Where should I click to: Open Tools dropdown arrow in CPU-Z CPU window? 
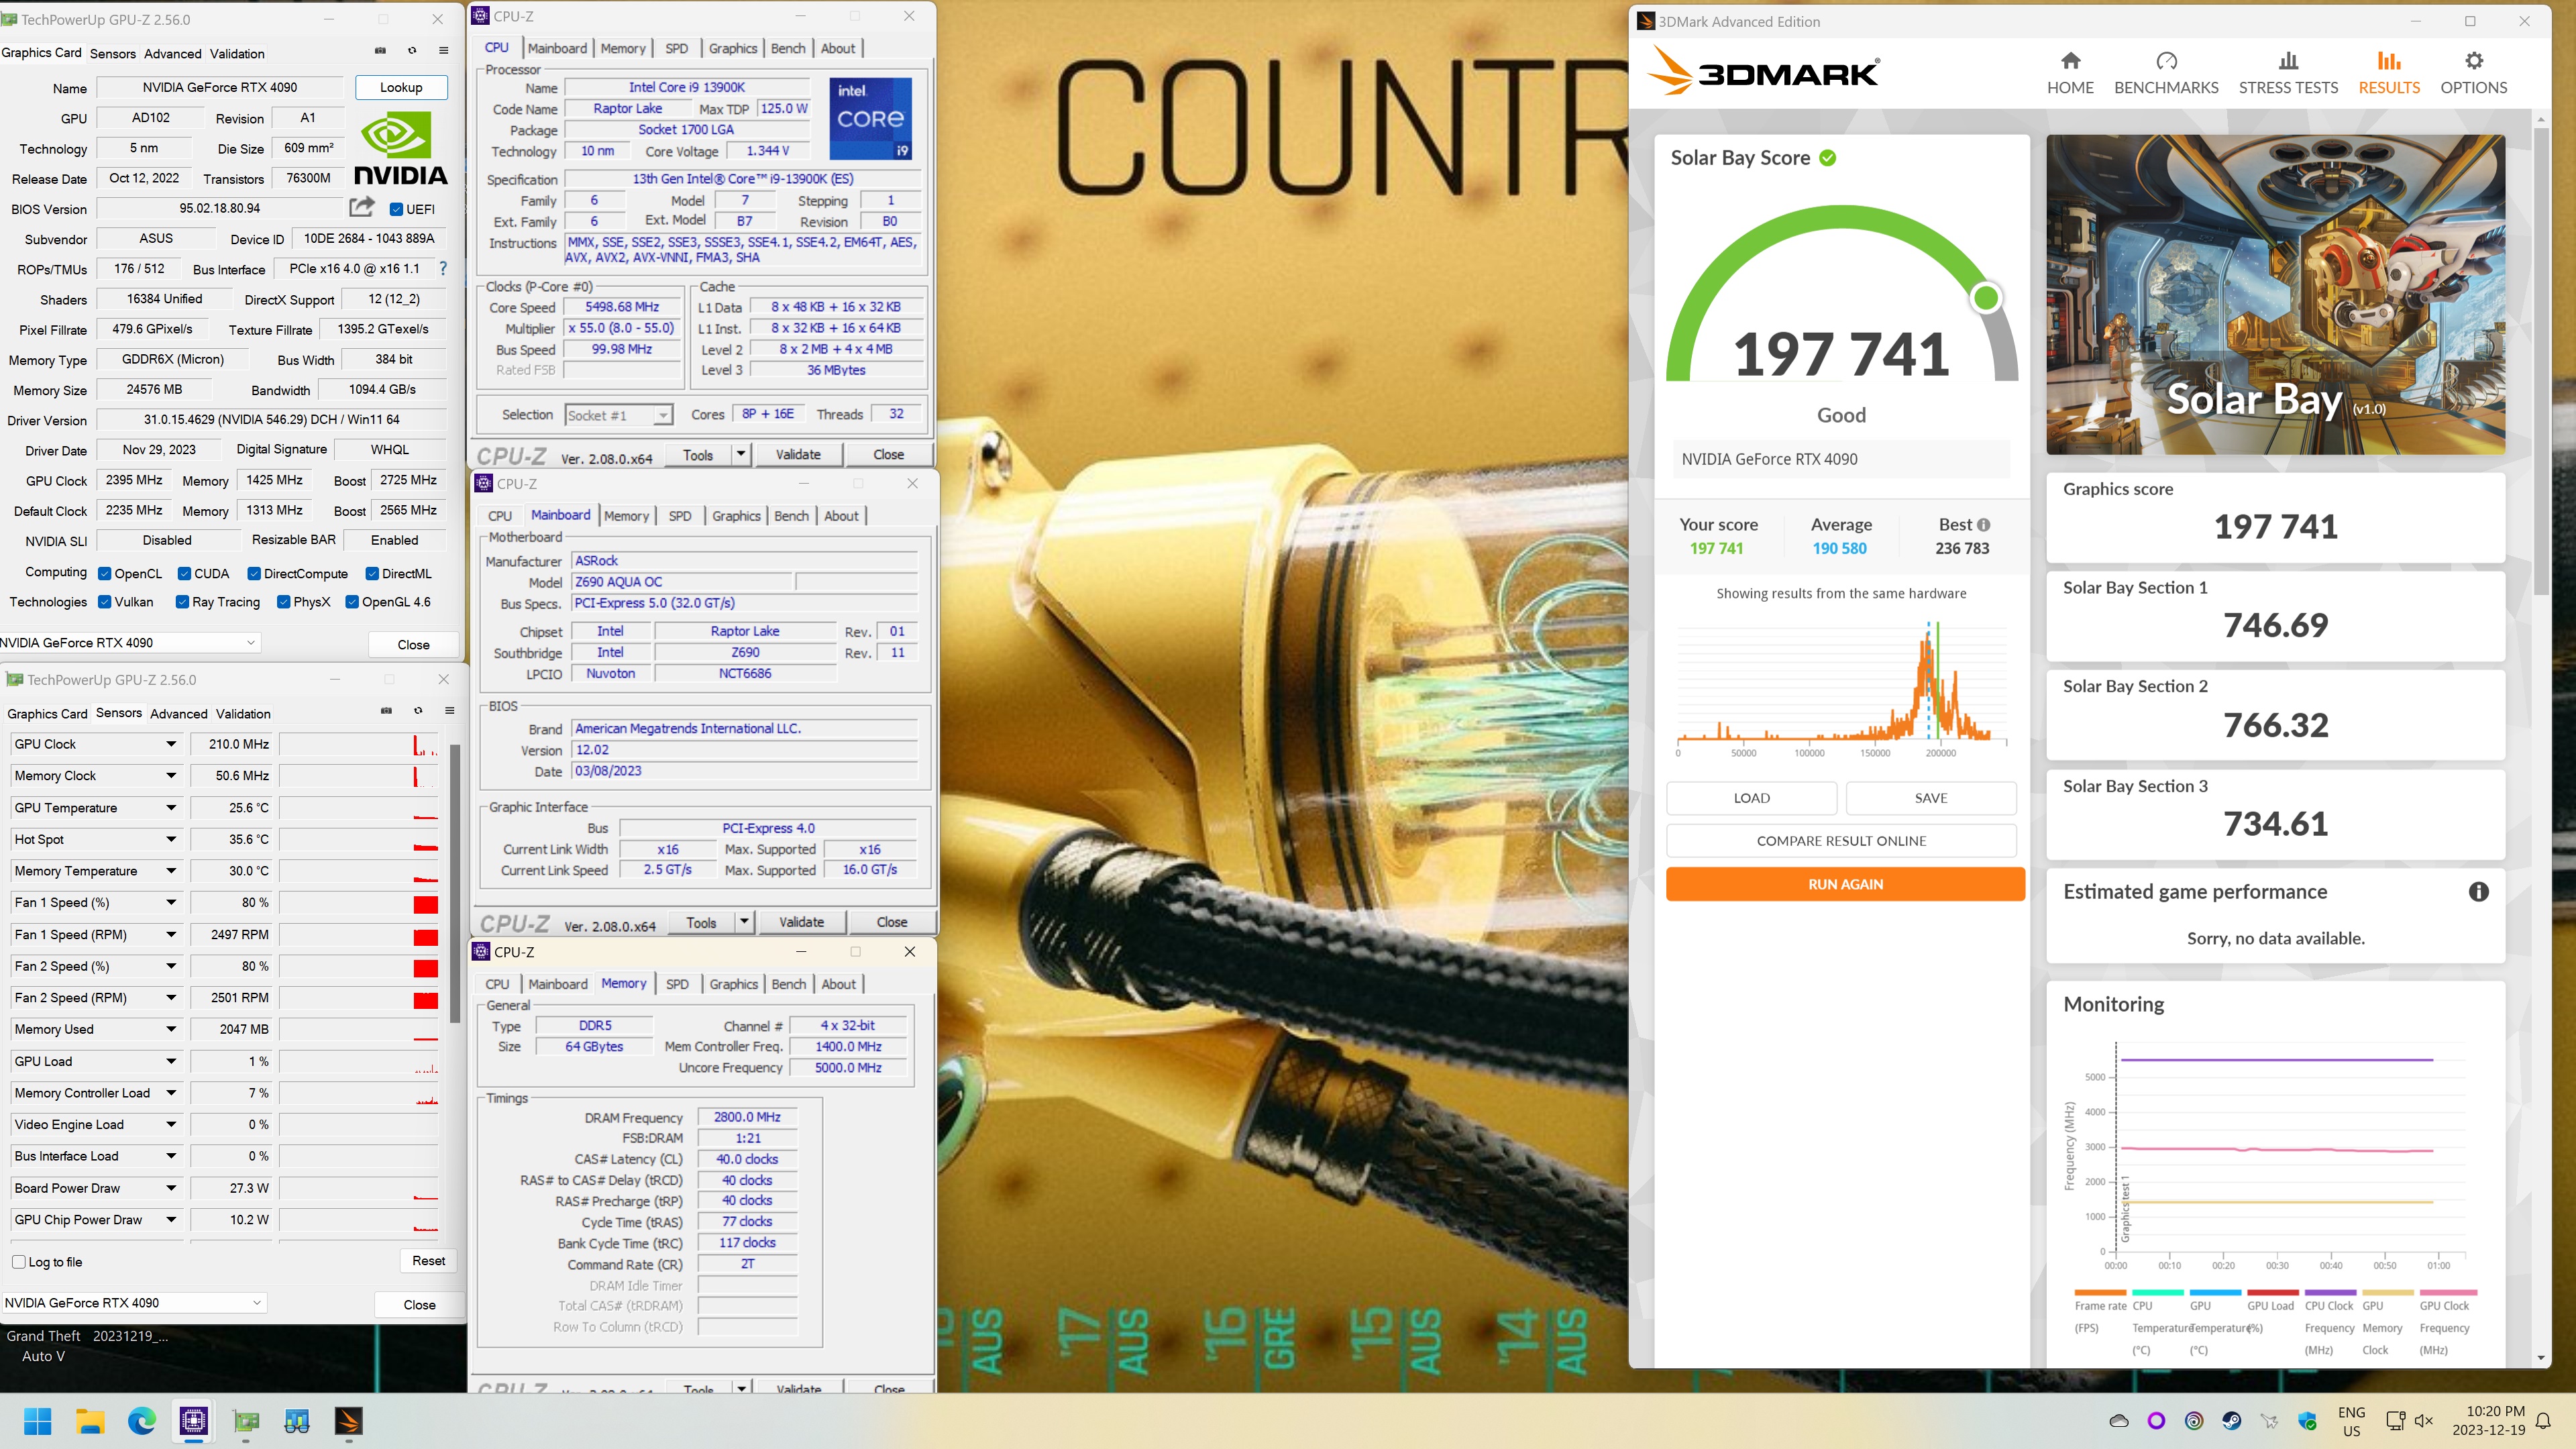(x=741, y=455)
